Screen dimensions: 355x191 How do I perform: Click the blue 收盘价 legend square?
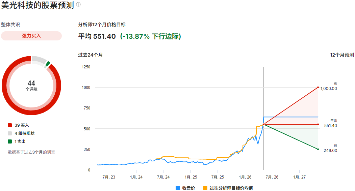pos(178,188)
